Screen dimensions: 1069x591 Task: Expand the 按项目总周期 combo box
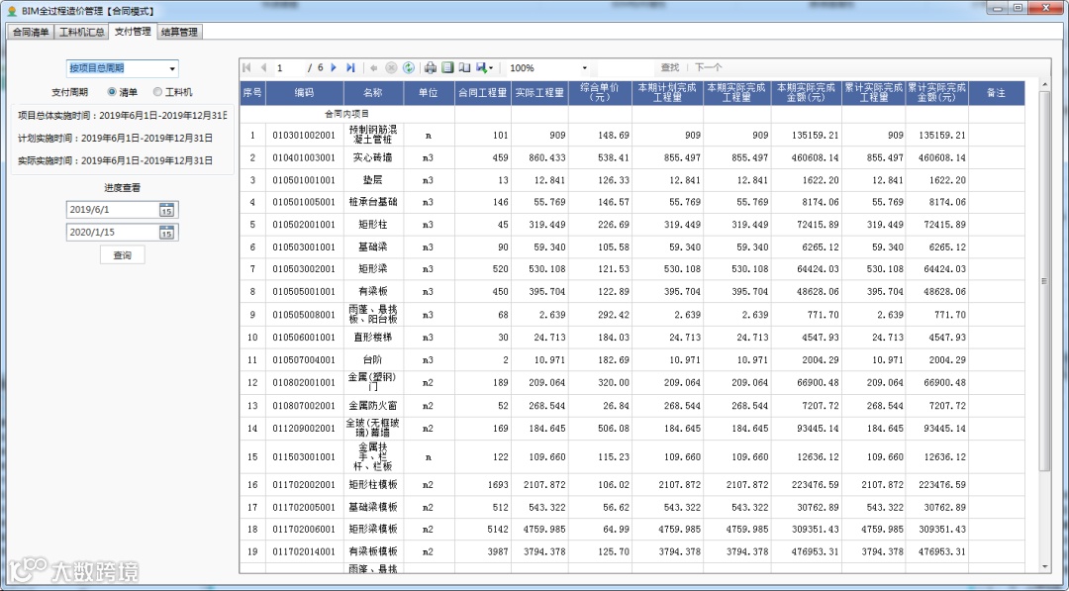point(172,68)
